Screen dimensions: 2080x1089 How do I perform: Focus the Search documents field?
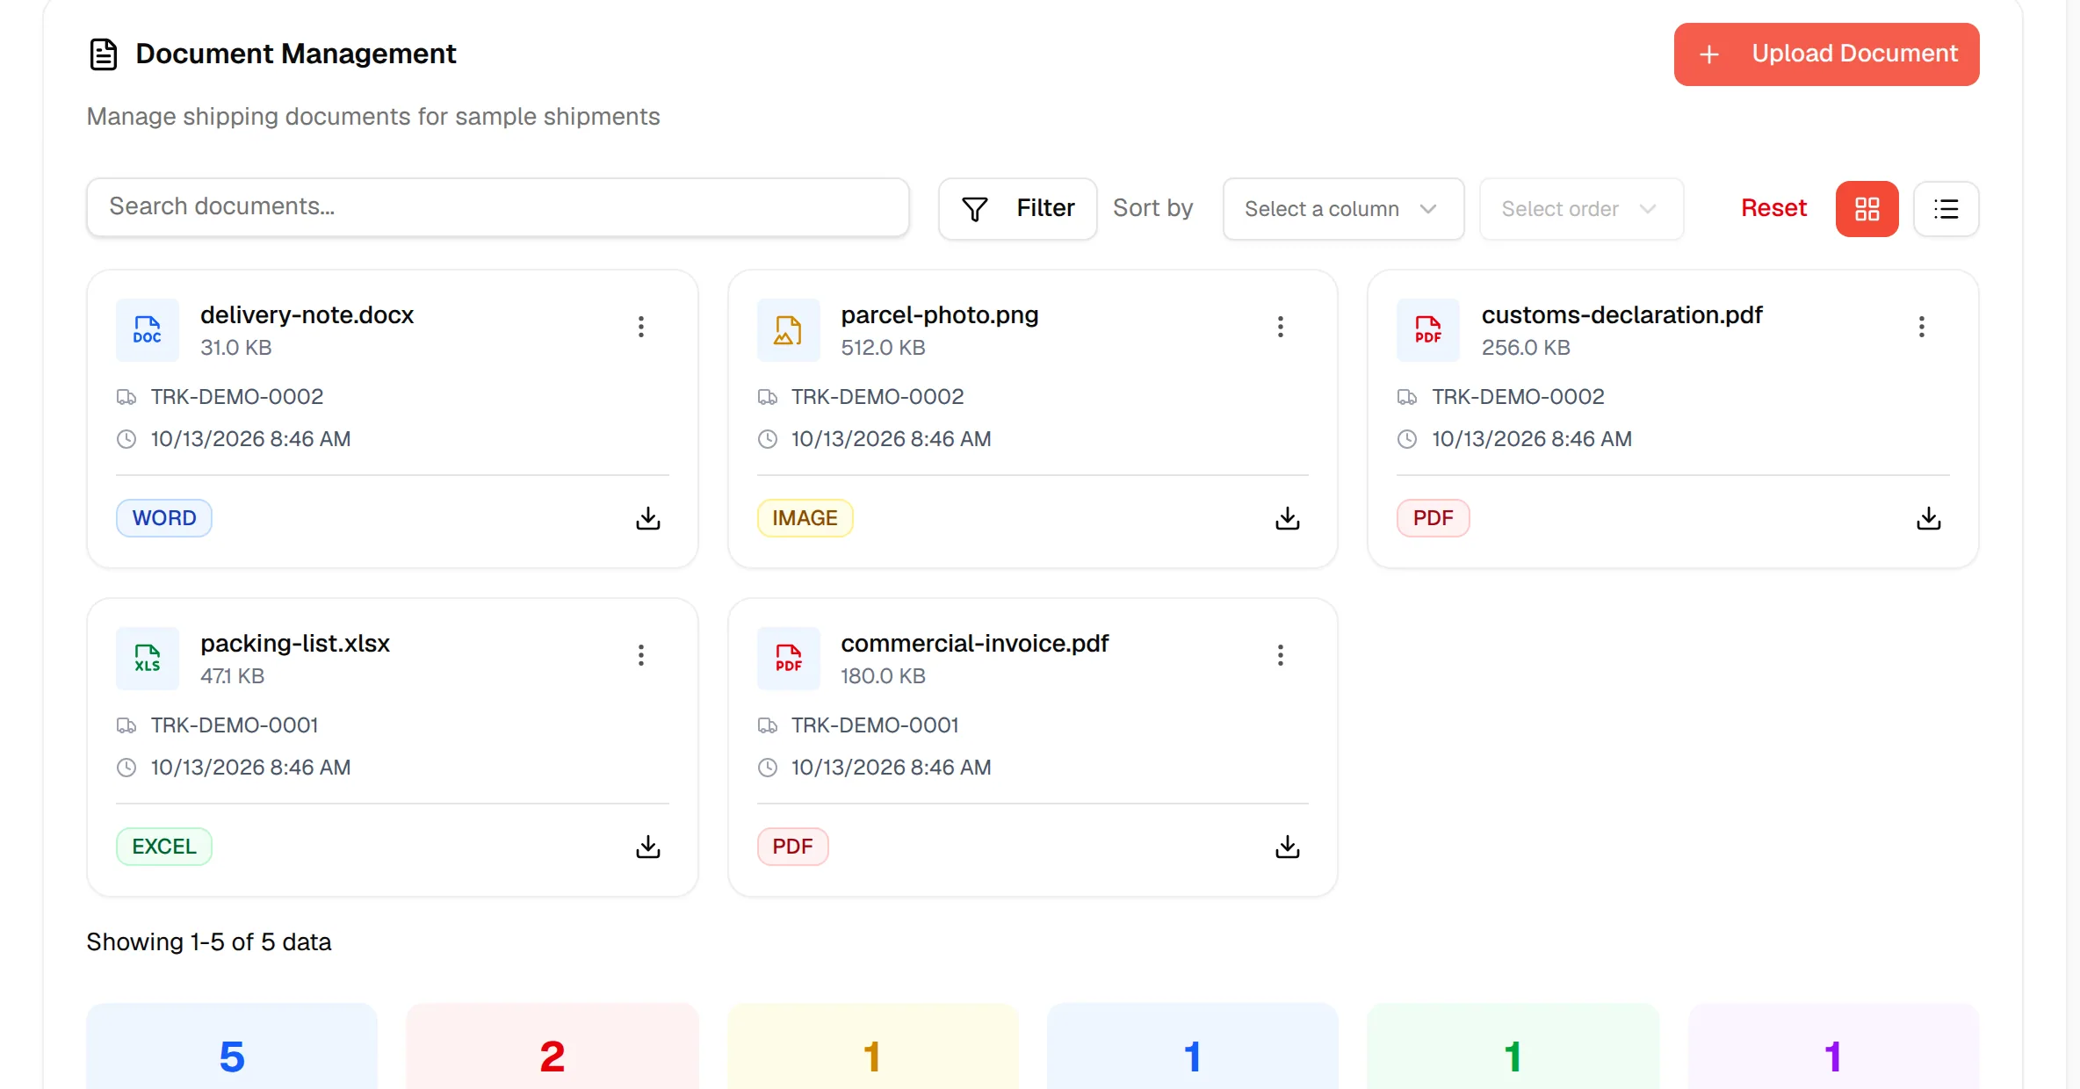pyautogui.click(x=497, y=207)
